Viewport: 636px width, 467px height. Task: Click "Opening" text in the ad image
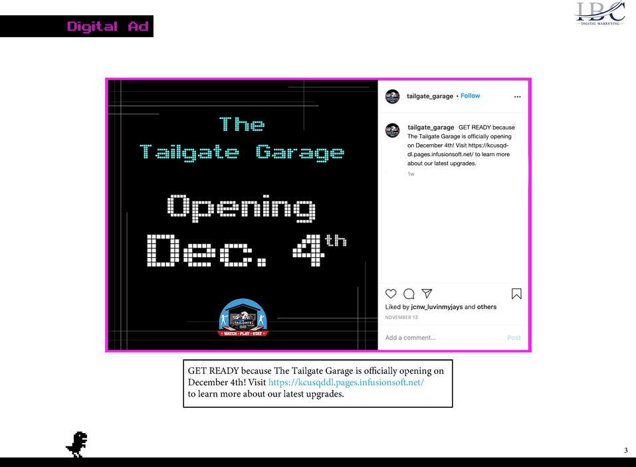pyautogui.click(x=241, y=209)
